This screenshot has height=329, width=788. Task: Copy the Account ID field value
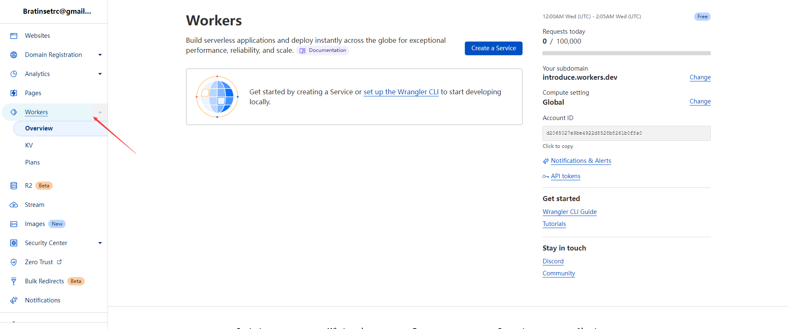point(626,133)
